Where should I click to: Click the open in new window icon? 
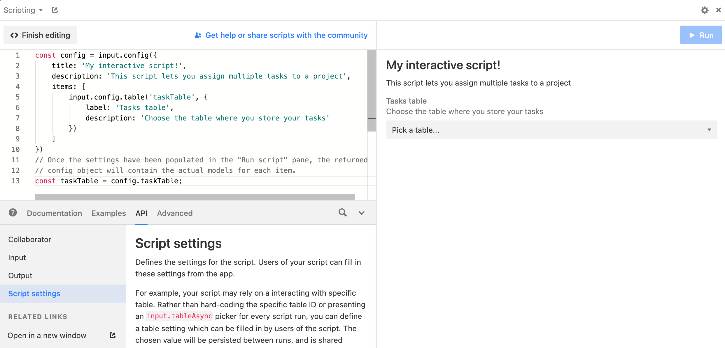pos(114,335)
